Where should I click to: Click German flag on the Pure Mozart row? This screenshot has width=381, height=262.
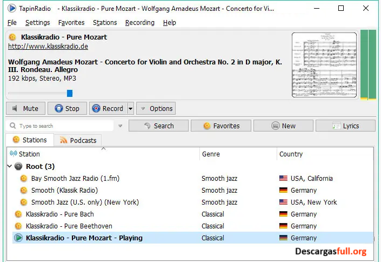coord(283,238)
